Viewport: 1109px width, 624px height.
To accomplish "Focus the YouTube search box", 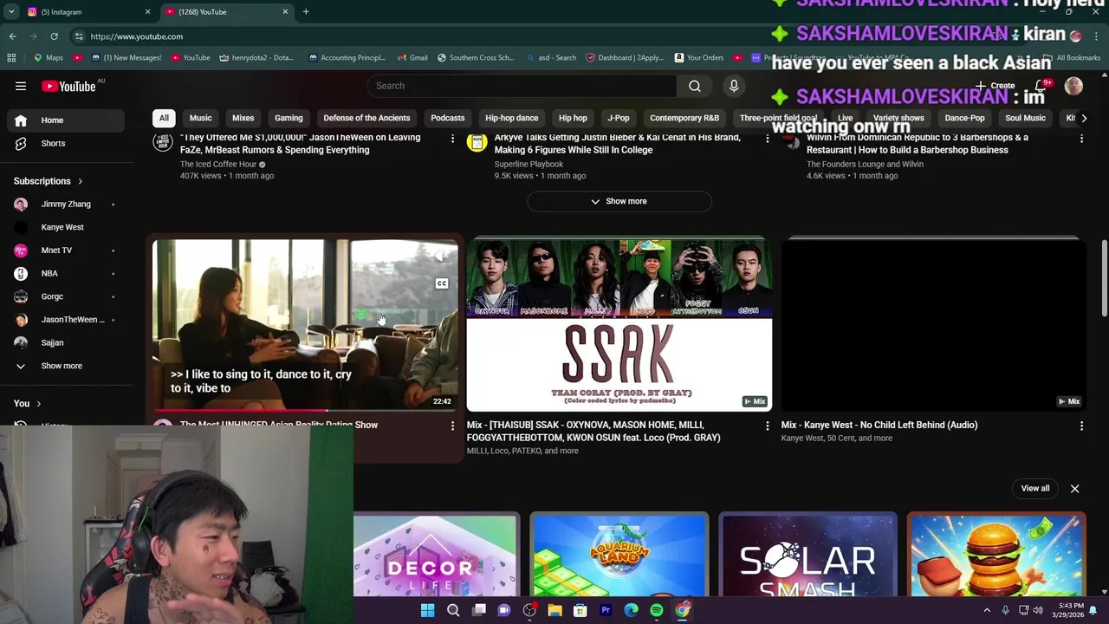I will pos(522,86).
